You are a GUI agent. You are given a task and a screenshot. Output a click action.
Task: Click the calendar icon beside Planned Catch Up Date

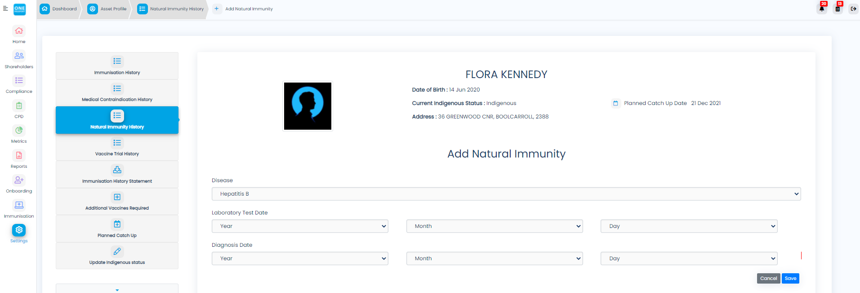[615, 103]
